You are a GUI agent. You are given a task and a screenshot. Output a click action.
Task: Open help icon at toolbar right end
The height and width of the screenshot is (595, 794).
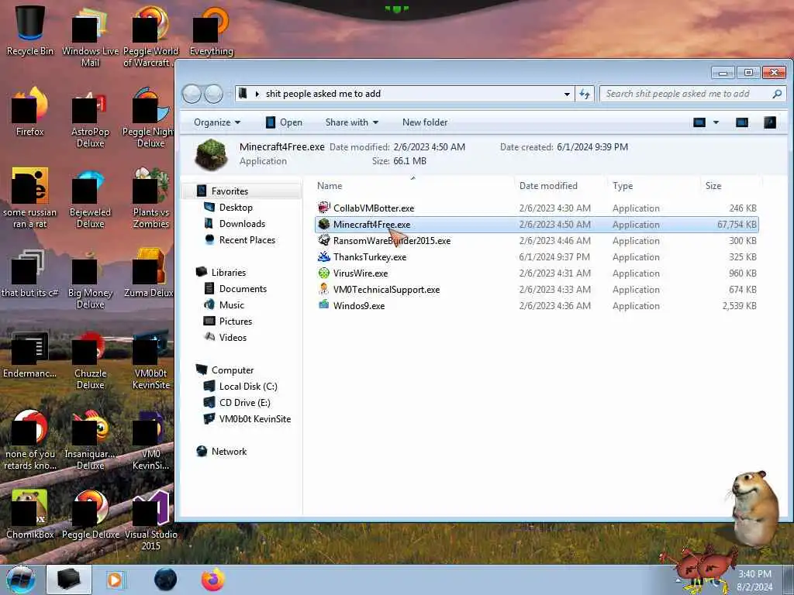770,122
